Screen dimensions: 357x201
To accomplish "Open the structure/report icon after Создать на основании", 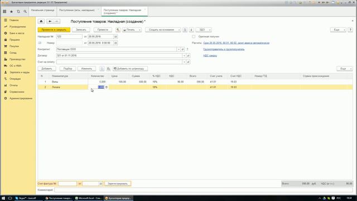I will (185, 30).
